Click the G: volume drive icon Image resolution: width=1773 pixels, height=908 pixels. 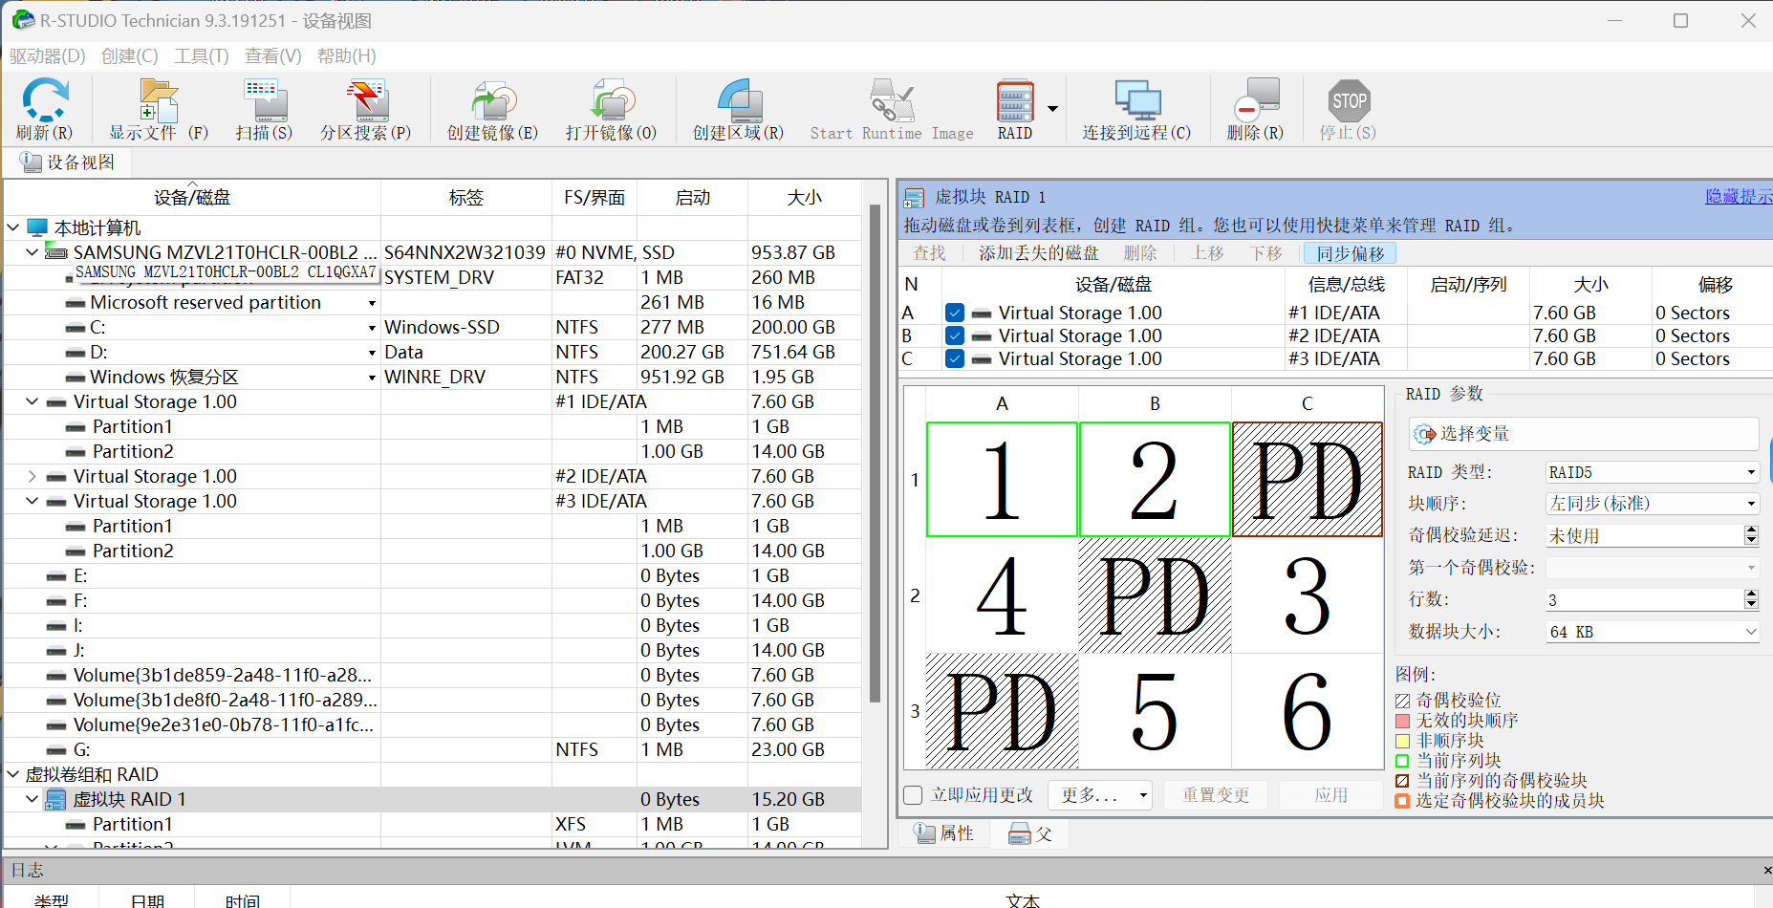pyautogui.click(x=56, y=750)
